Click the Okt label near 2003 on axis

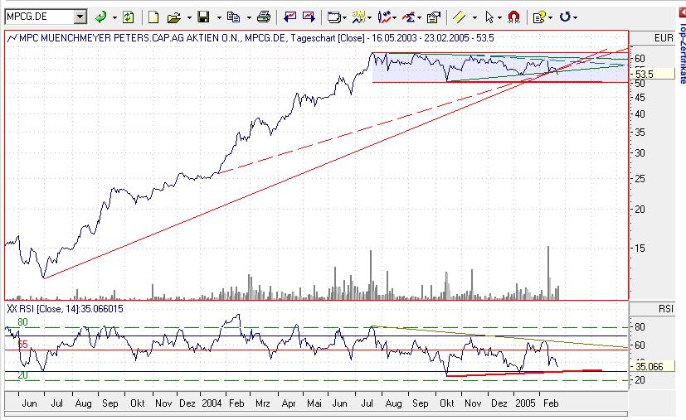138,403
